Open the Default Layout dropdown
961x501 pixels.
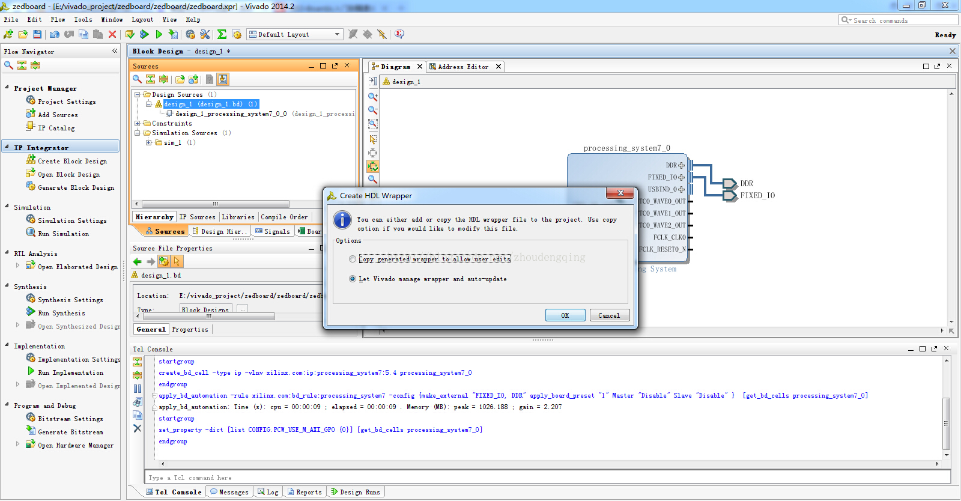(295, 34)
